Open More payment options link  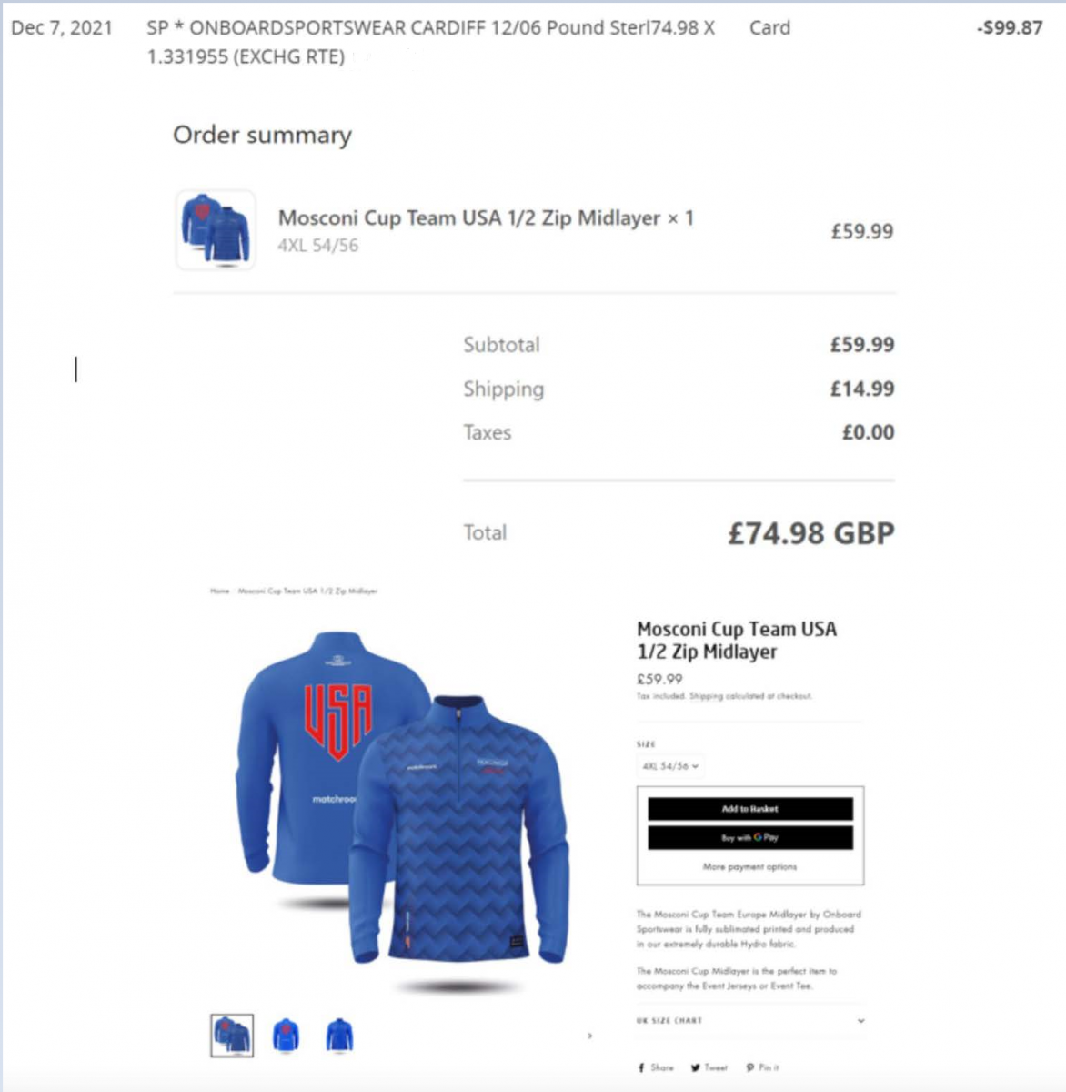pyautogui.click(x=749, y=866)
